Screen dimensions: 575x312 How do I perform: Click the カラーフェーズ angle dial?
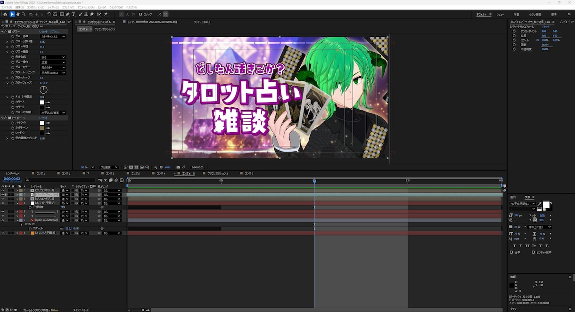(x=43, y=90)
